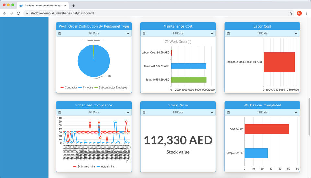Toggle Contractor series in pie chart legend
This screenshot has height=178, width=311.
69,87
